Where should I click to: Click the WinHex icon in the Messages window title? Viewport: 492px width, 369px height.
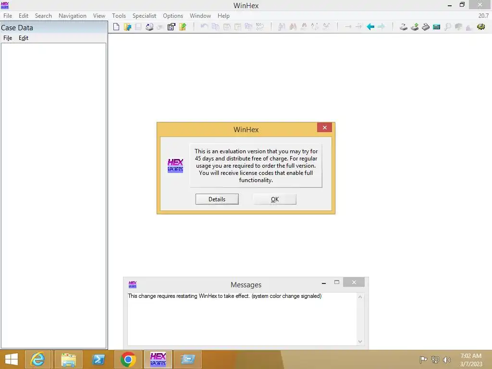pyautogui.click(x=133, y=284)
